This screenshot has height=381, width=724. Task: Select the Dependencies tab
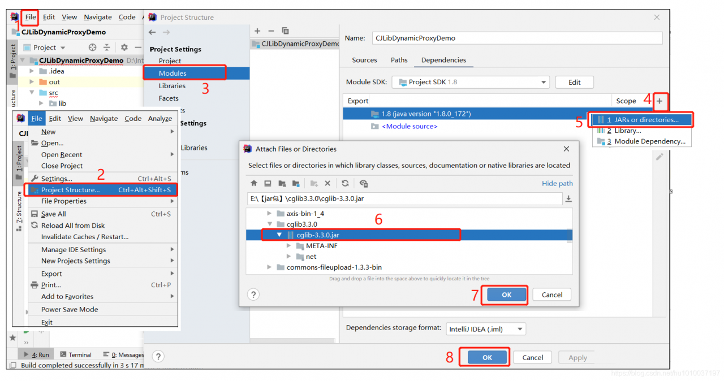tap(443, 60)
